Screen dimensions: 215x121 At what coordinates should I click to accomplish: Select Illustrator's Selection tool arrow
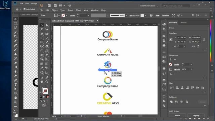(x=42, y=25)
